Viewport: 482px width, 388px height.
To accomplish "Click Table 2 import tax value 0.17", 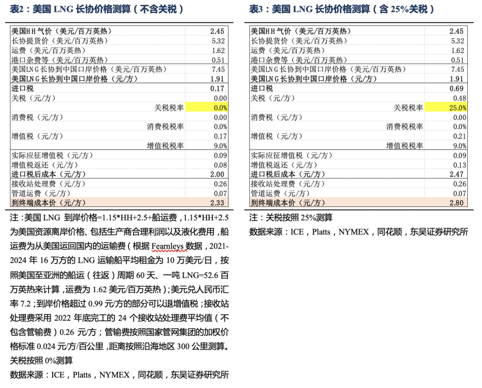I will point(217,88).
